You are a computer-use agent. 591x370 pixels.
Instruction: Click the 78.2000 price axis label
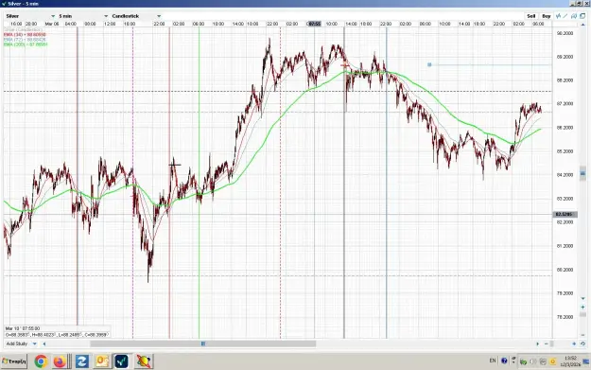[565, 317]
